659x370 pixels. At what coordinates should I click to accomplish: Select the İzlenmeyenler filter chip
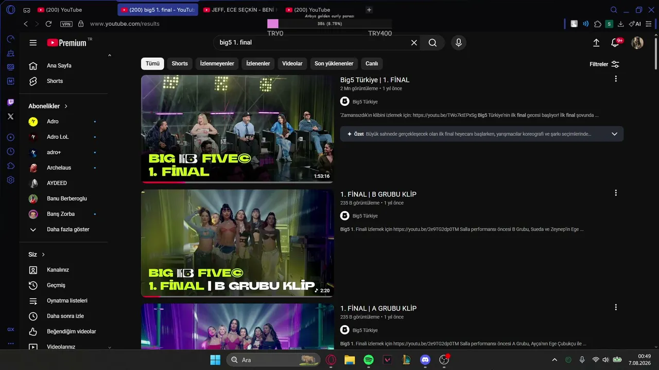tap(217, 64)
